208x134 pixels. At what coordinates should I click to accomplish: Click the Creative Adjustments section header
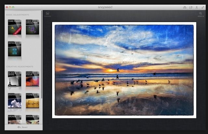[19, 67]
